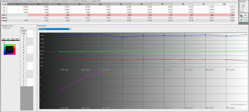Image resolution: width=249 pixels, height=112 pixels.
Task: Select the 80 column header
Action: [x=183, y=4]
